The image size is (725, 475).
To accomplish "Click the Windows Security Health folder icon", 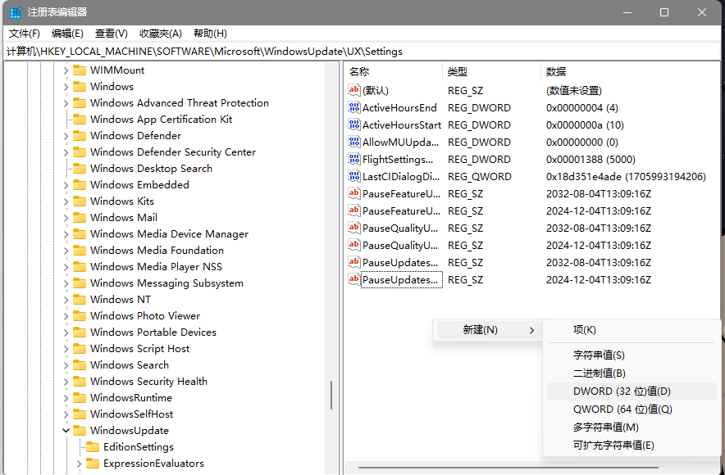I will click(x=80, y=382).
